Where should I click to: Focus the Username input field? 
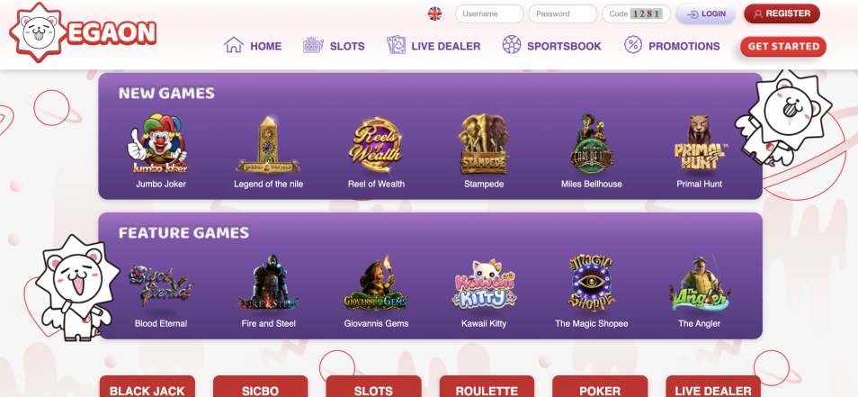pos(489,14)
